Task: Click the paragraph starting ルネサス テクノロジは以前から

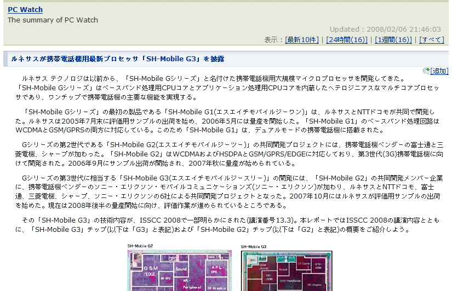Action: (227, 88)
